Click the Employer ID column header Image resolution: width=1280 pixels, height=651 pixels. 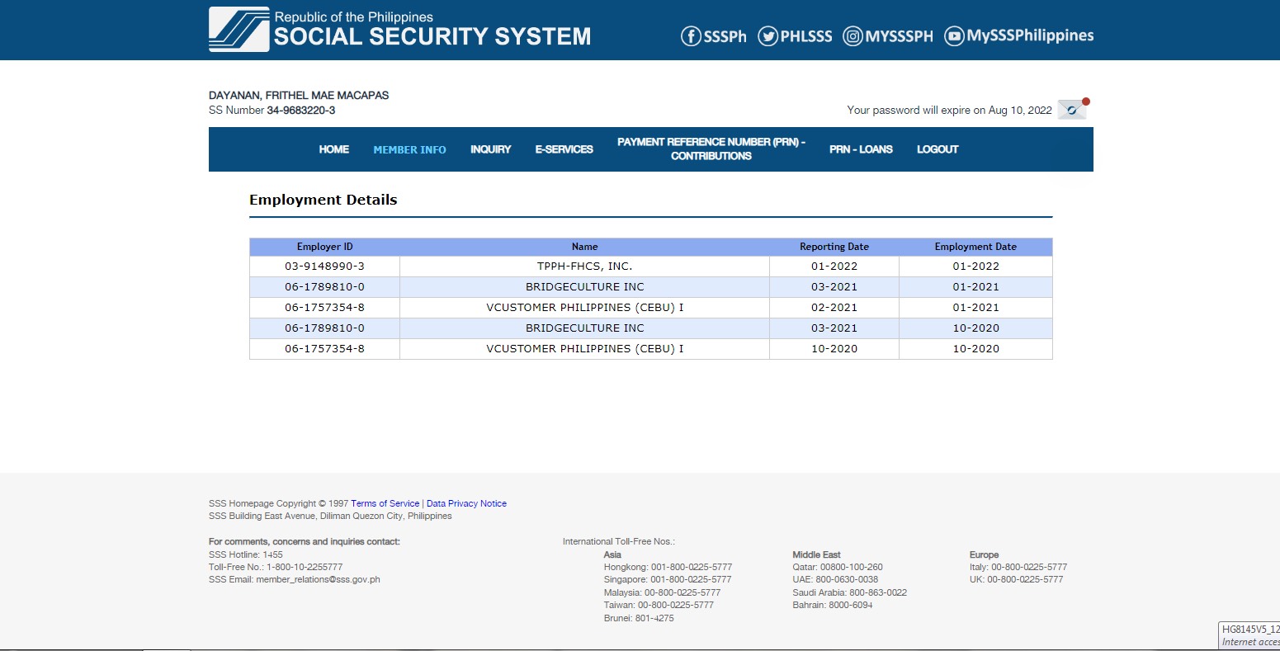point(324,247)
